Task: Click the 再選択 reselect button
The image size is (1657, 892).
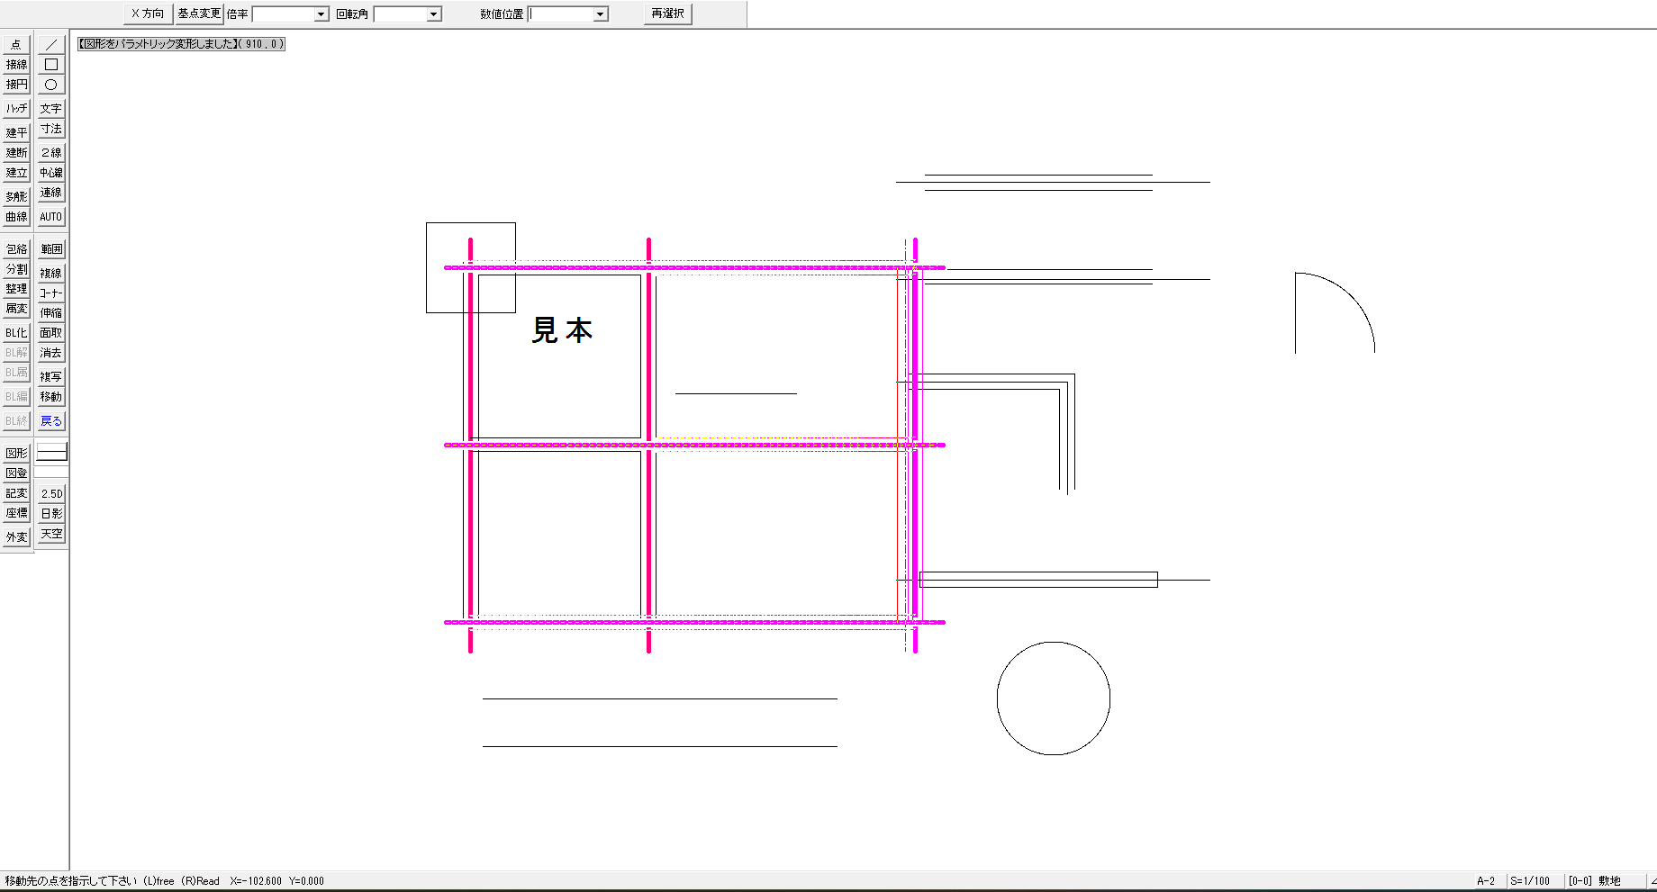Action: click(x=668, y=14)
